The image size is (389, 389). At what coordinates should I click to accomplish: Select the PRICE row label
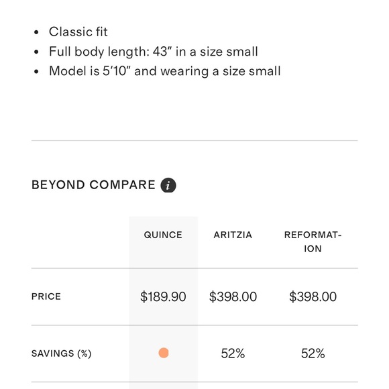pyautogui.click(x=46, y=296)
